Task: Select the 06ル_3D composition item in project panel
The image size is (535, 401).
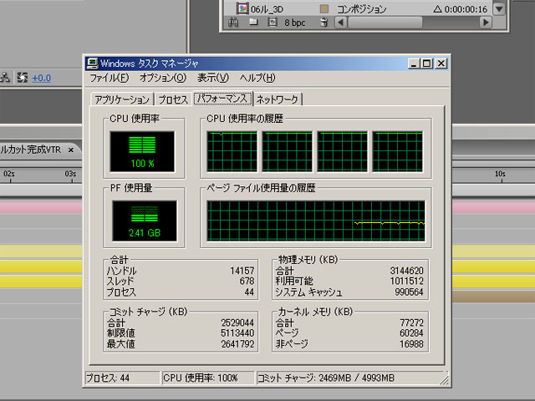Action: pos(267,9)
